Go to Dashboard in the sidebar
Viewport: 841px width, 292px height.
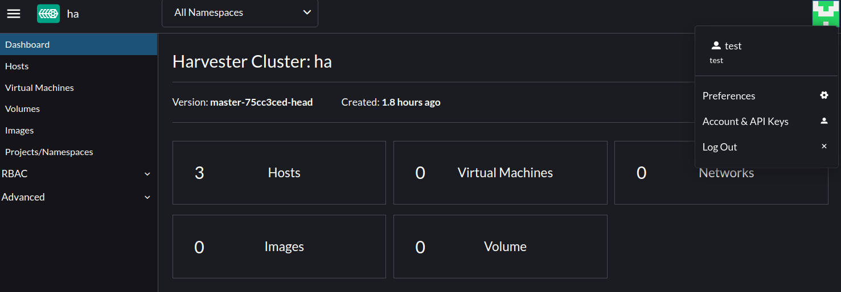click(x=79, y=44)
